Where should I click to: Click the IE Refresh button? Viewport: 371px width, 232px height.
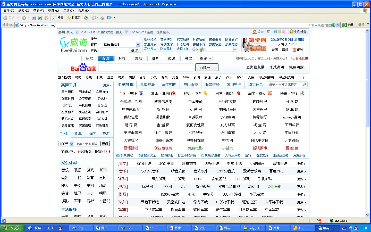40,18
